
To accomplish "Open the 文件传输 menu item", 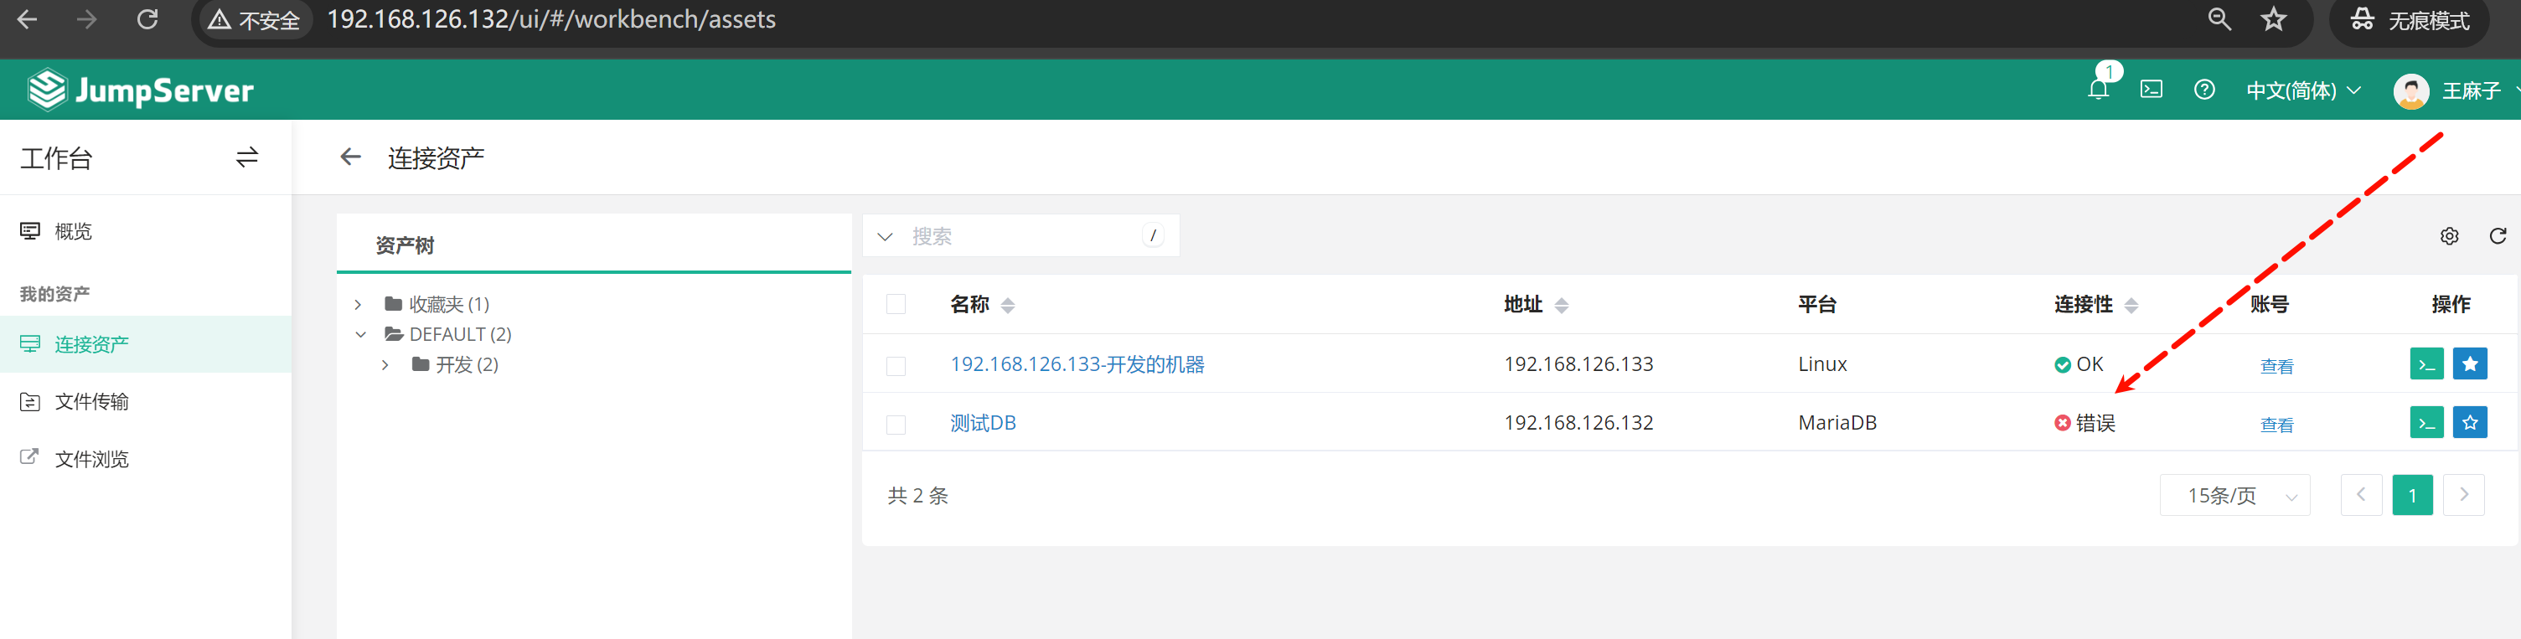I will point(91,402).
